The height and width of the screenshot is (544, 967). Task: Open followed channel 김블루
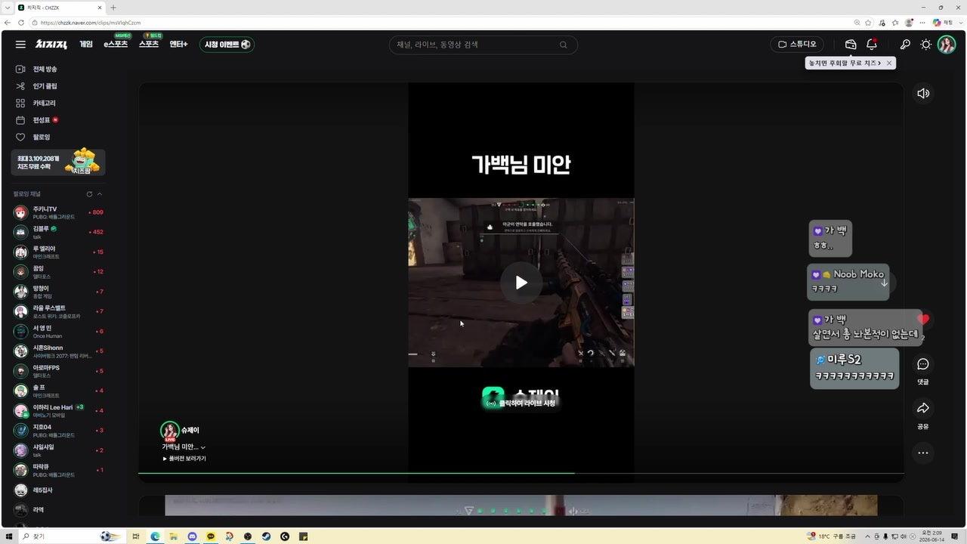pos(59,232)
